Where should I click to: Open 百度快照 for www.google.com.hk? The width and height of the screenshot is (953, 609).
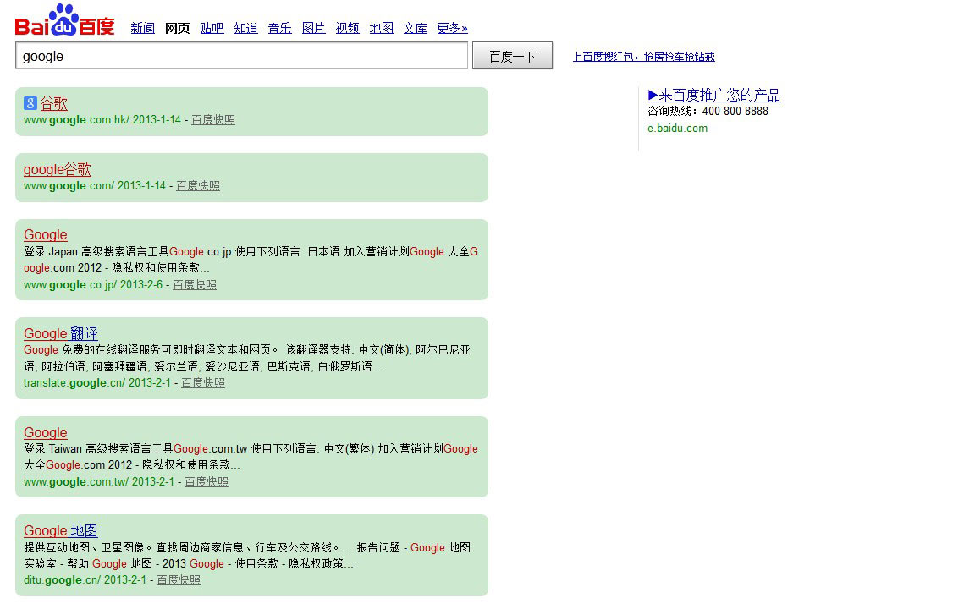pos(213,119)
